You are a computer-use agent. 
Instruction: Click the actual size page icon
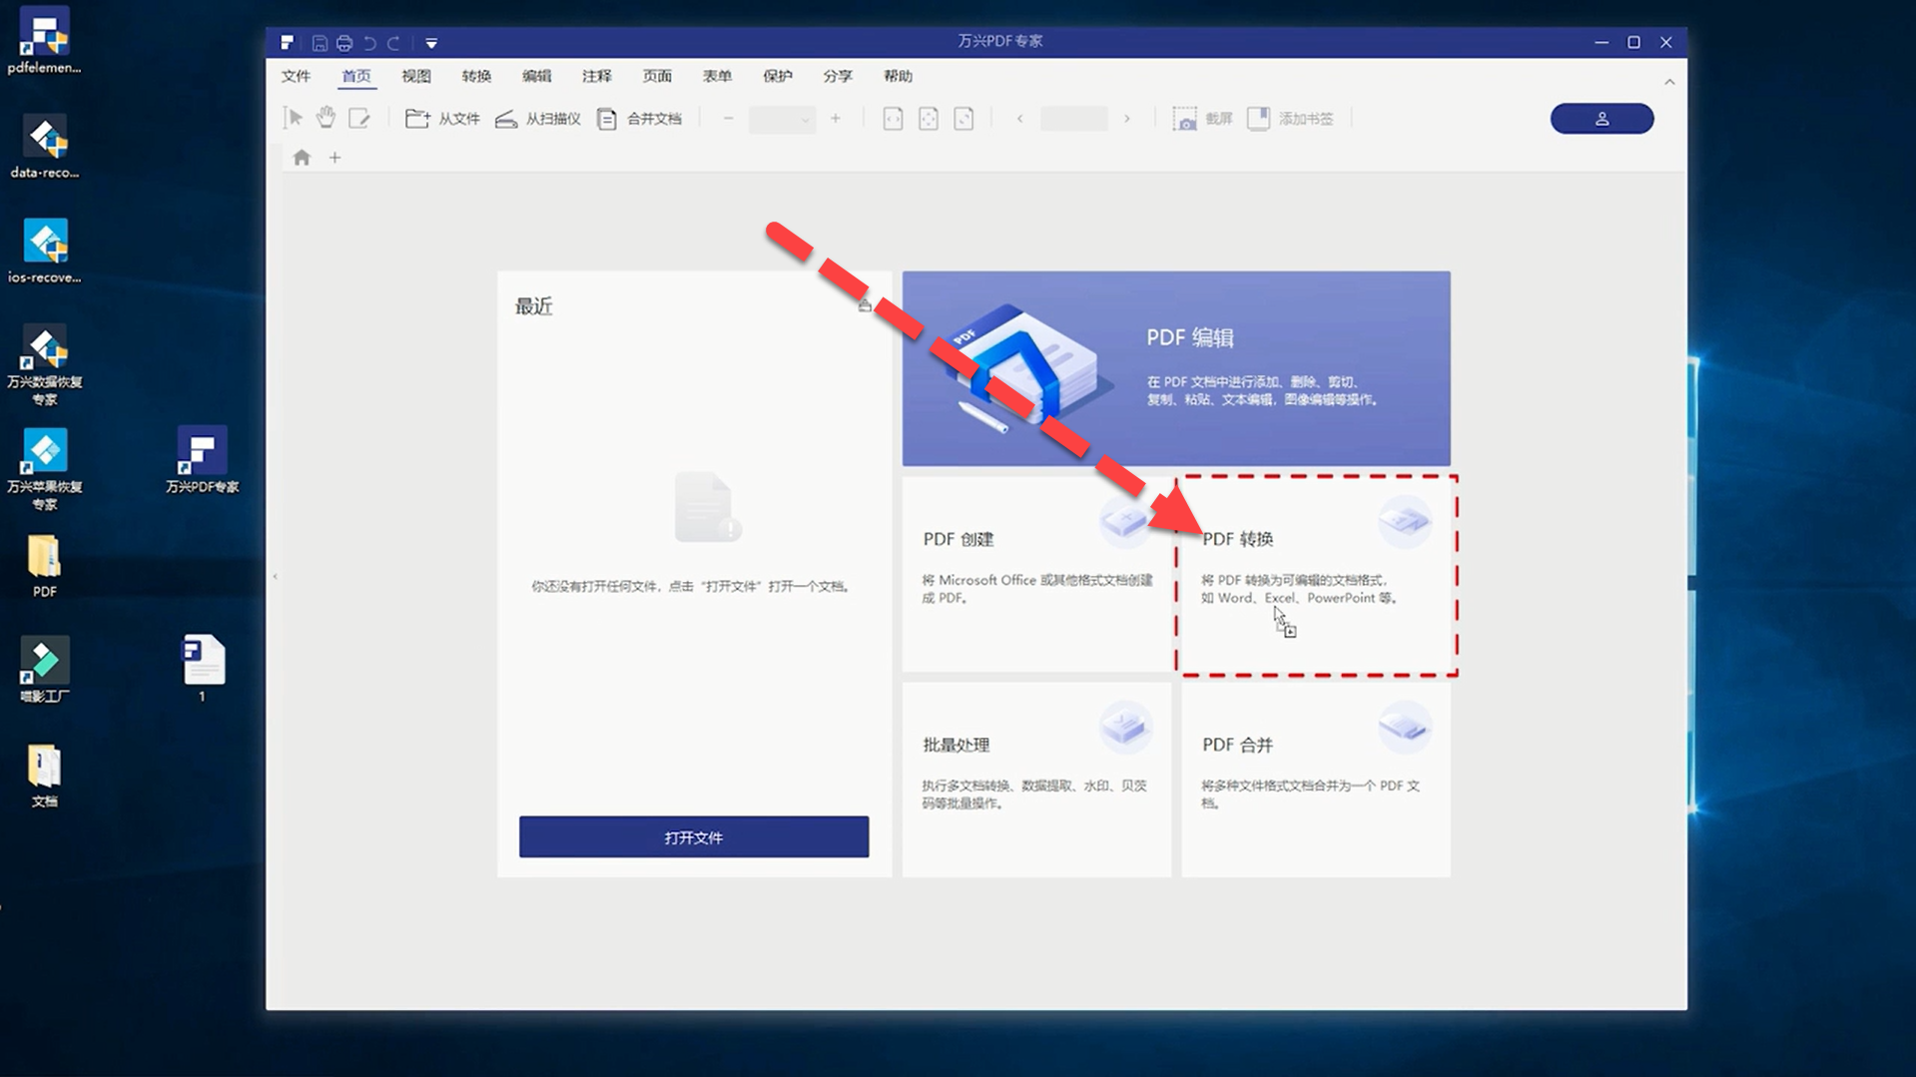tap(963, 119)
